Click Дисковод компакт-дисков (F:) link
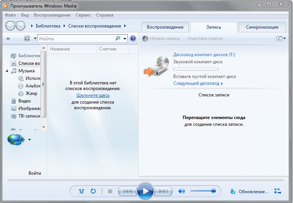Screen dimensions: 293x203 point(204,55)
